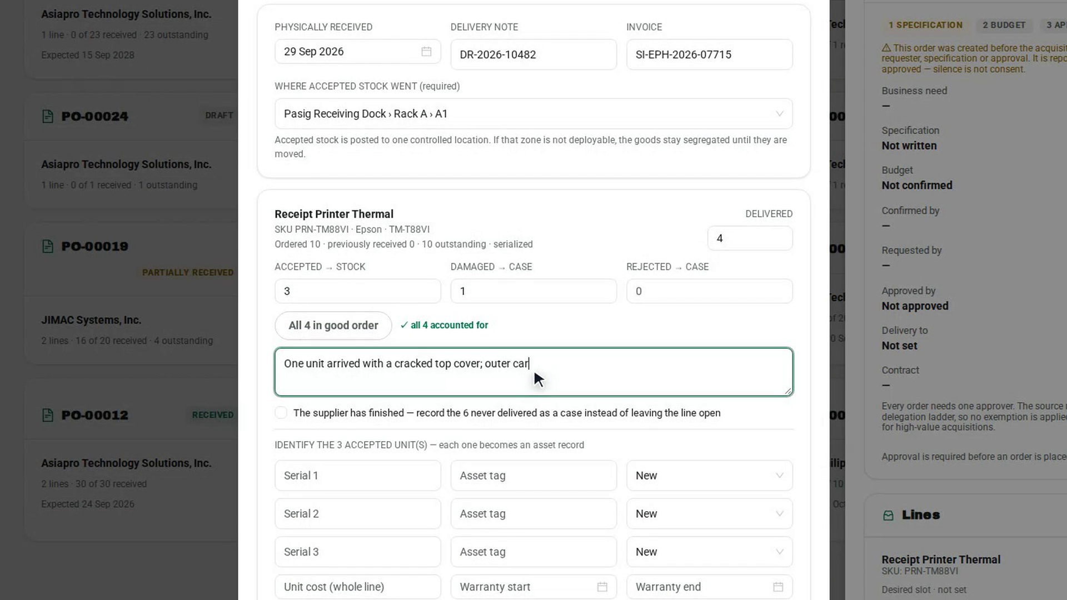Switch to the 1 Specification tab

coord(925,25)
